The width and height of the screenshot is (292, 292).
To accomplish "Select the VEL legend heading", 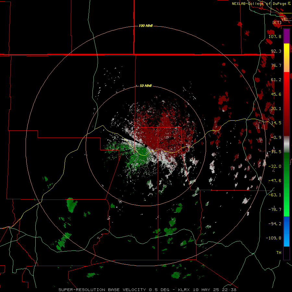I will 285,19.
